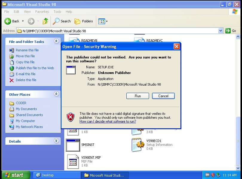Click Rename this file
The width and height of the screenshot is (242, 179).
click(27, 50)
